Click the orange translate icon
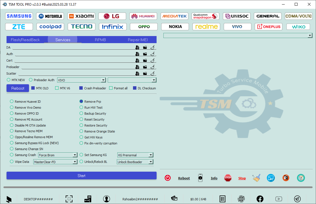Image resolution: width=316 pixels, height=204 pixels. tap(286, 178)
